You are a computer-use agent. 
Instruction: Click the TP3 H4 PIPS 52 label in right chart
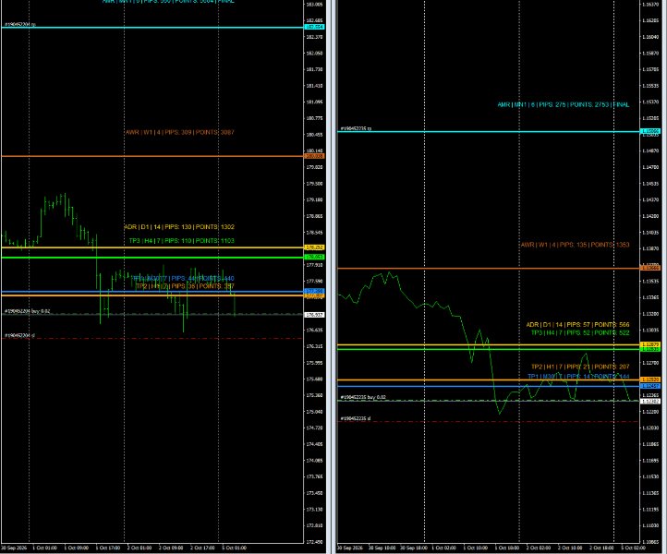point(580,333)
